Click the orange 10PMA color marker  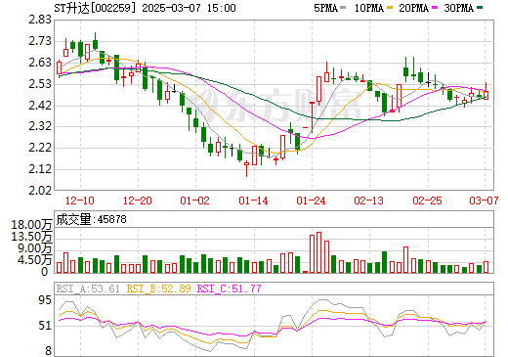pos(390,8)
